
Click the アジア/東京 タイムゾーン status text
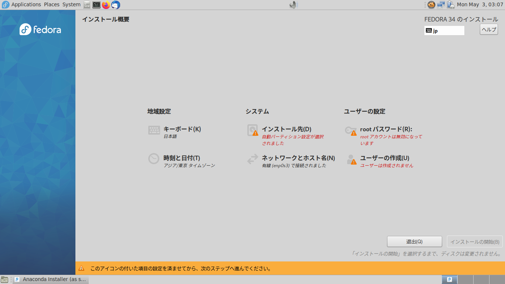(x=189, y=166)
